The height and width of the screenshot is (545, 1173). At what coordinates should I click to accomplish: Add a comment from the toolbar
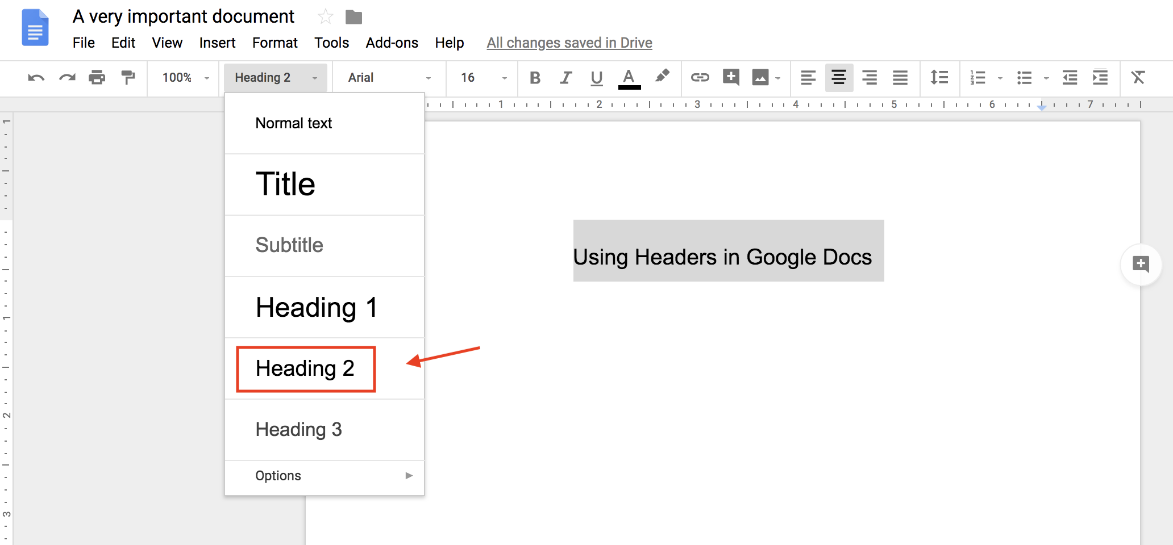click(731, 77)
